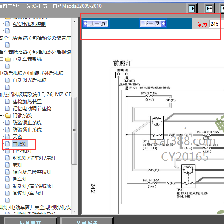The width and height of the screenshot is (224, 224).
Task: Click the tree scrollbar down arrow
Action: pos(74,211)
